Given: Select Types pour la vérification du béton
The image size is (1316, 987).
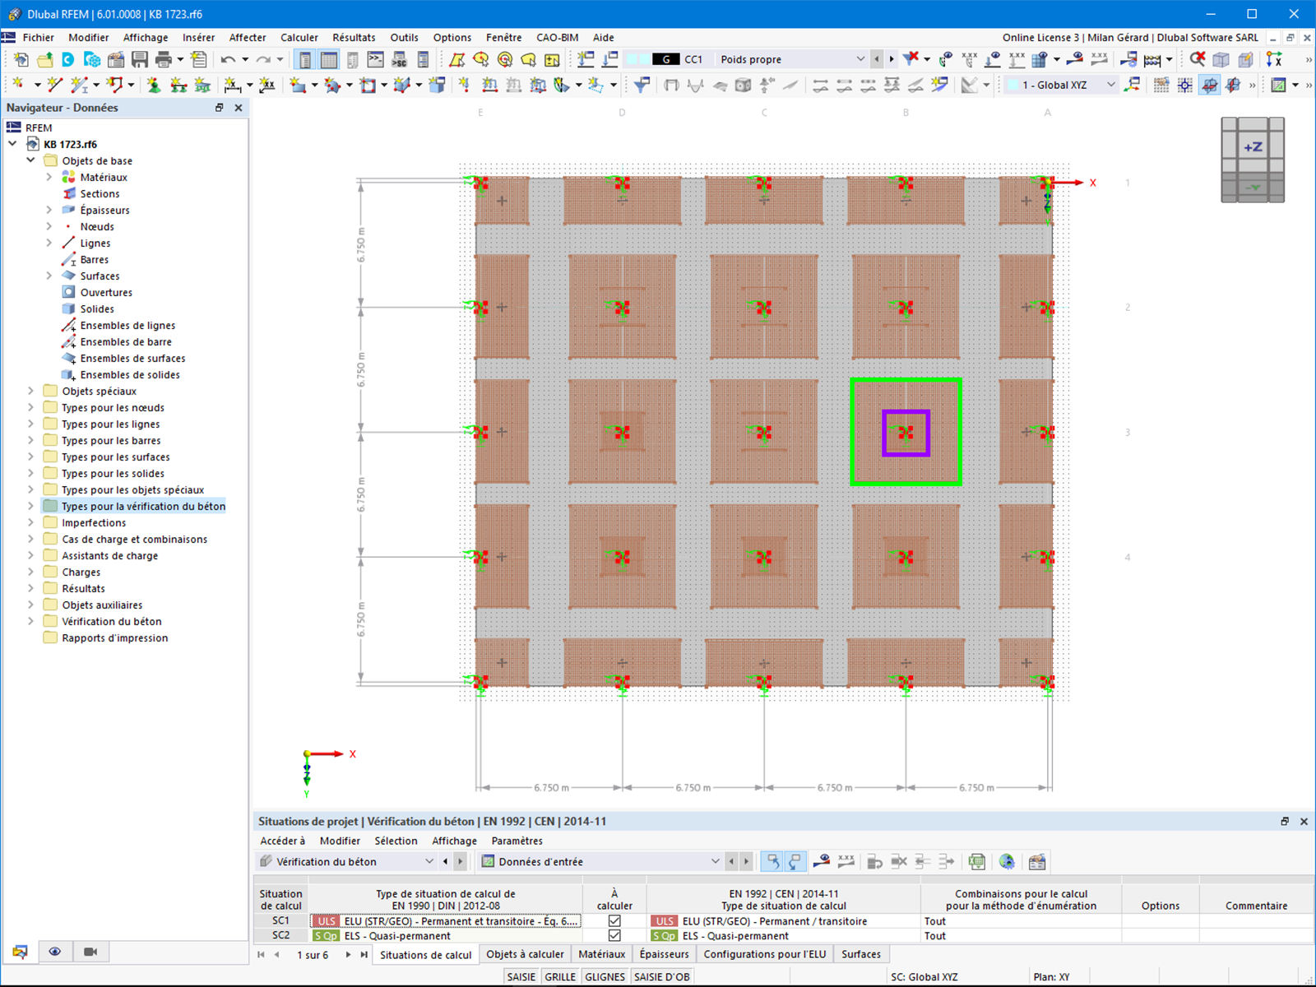Looking at the screenshot, I should coord(143,506).
